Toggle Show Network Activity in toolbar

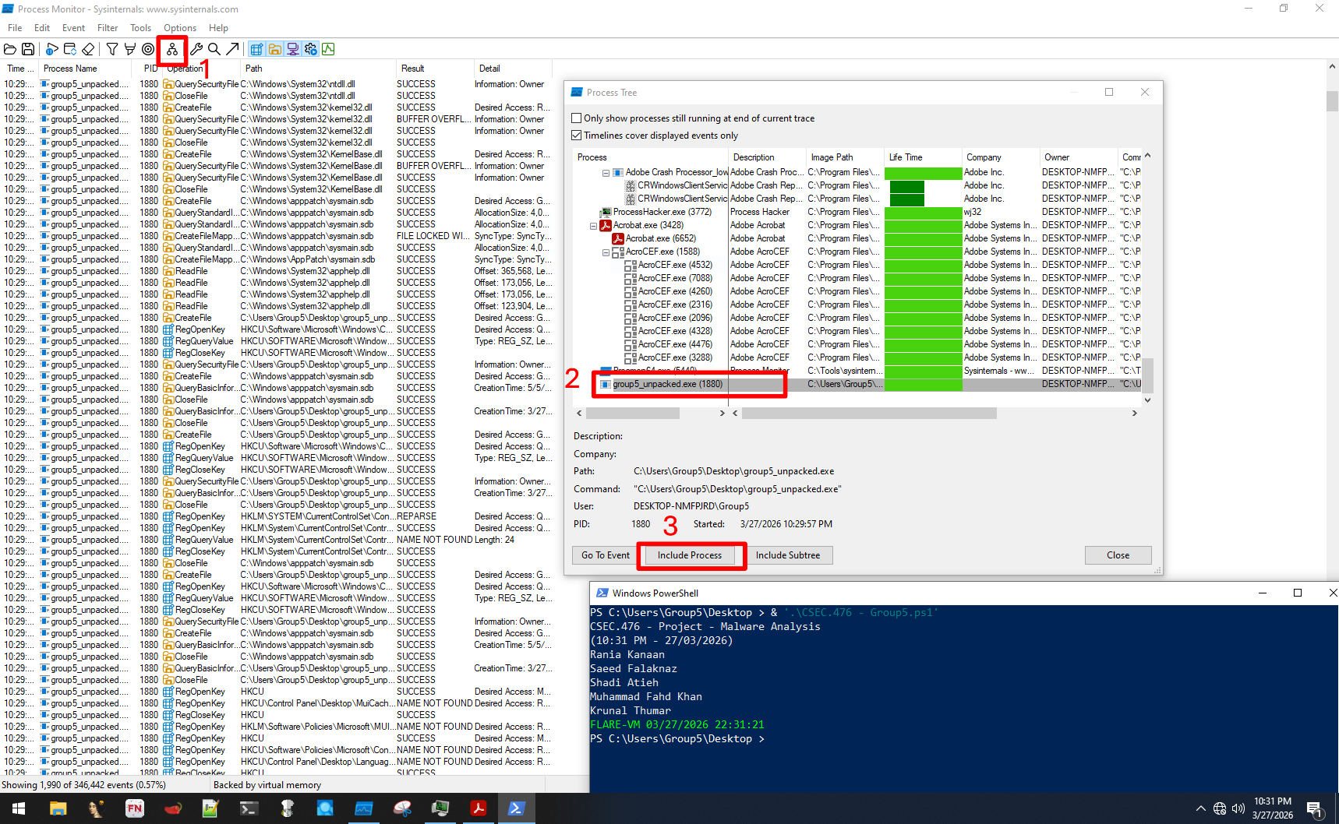[292, 48]
